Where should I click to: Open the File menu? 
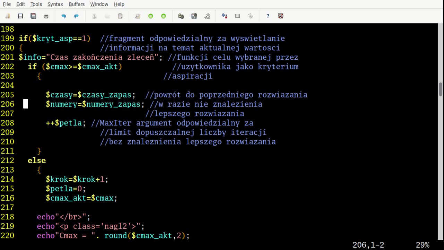pyautogui.click(x=7, y=4)
